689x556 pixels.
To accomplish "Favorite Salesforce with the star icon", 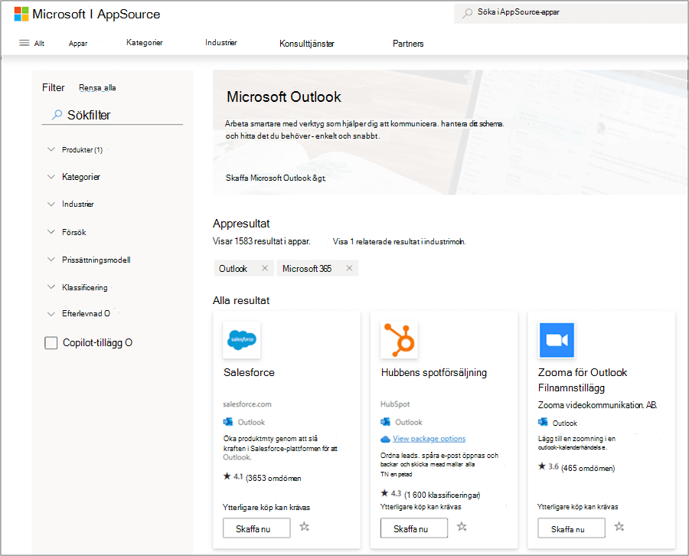I will click(305, 527).
